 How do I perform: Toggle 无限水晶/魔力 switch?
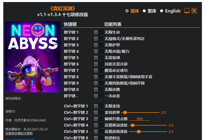98,51
